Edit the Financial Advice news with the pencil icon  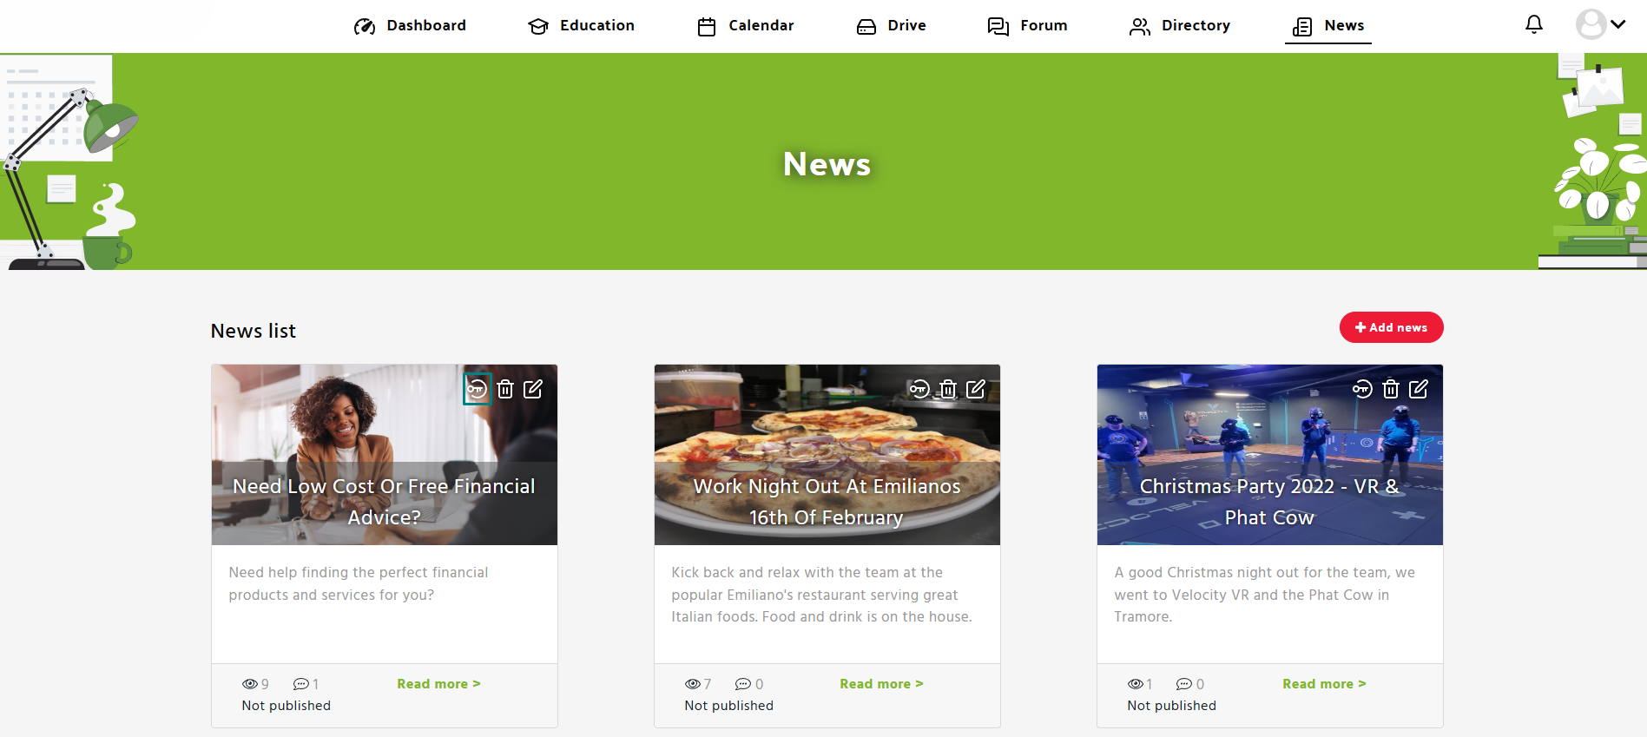pyautogui.click(x=533, y=389)
